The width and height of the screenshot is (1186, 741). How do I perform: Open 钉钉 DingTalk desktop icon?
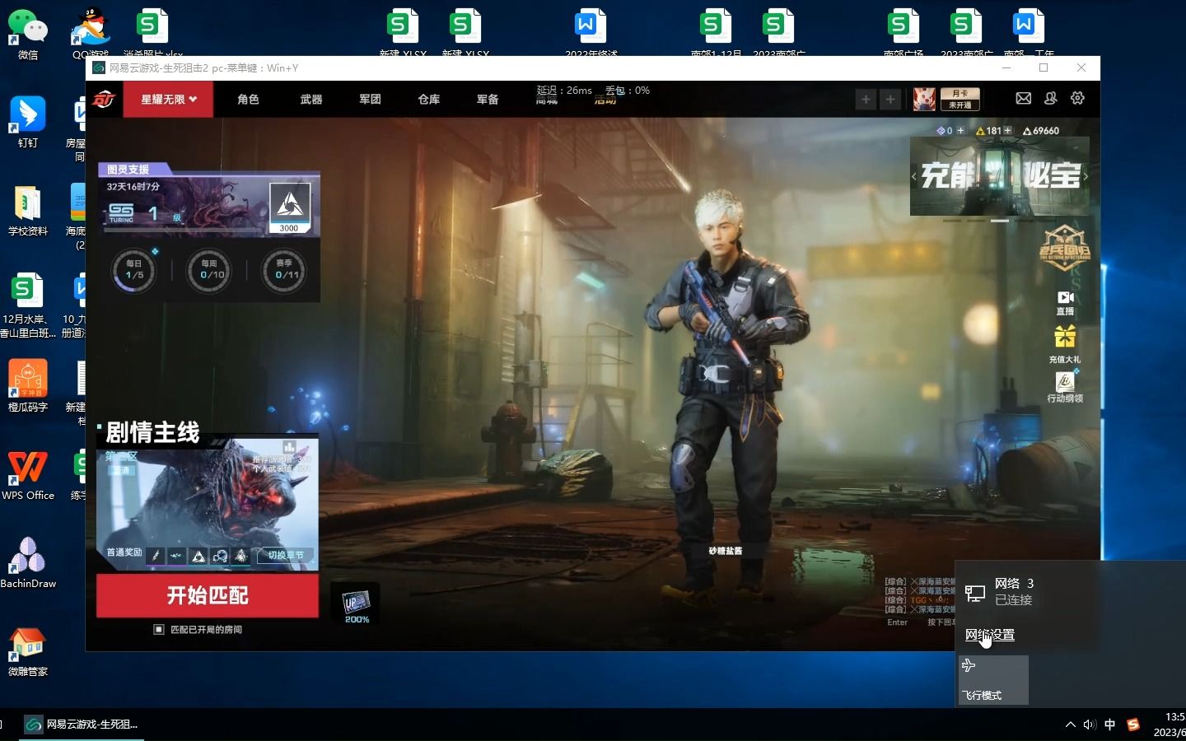[x=28, y=122]
